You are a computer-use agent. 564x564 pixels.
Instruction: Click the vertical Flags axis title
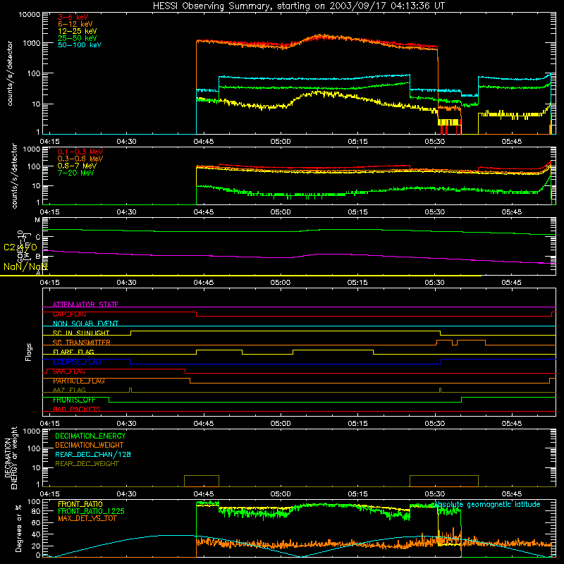28,352
